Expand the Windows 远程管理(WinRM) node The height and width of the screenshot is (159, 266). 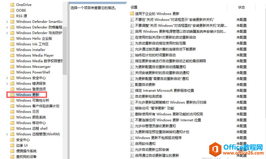[7, 134]
